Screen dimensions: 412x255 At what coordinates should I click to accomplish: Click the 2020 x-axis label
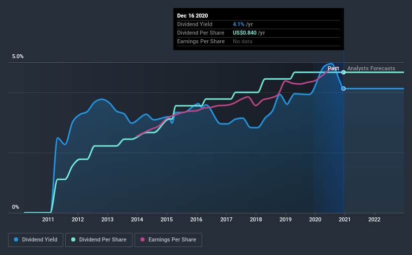tap(315, 219)
